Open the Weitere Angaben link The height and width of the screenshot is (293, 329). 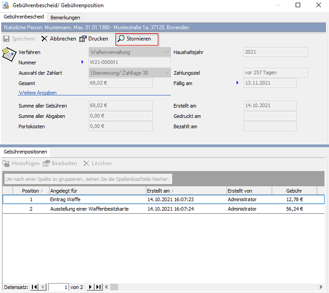tap(37, 93)
